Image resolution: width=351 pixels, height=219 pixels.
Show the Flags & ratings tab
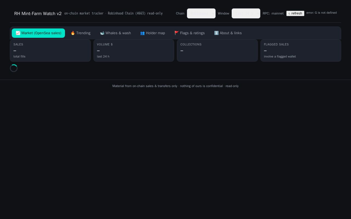pyautogui.click(x=189, y=33)
